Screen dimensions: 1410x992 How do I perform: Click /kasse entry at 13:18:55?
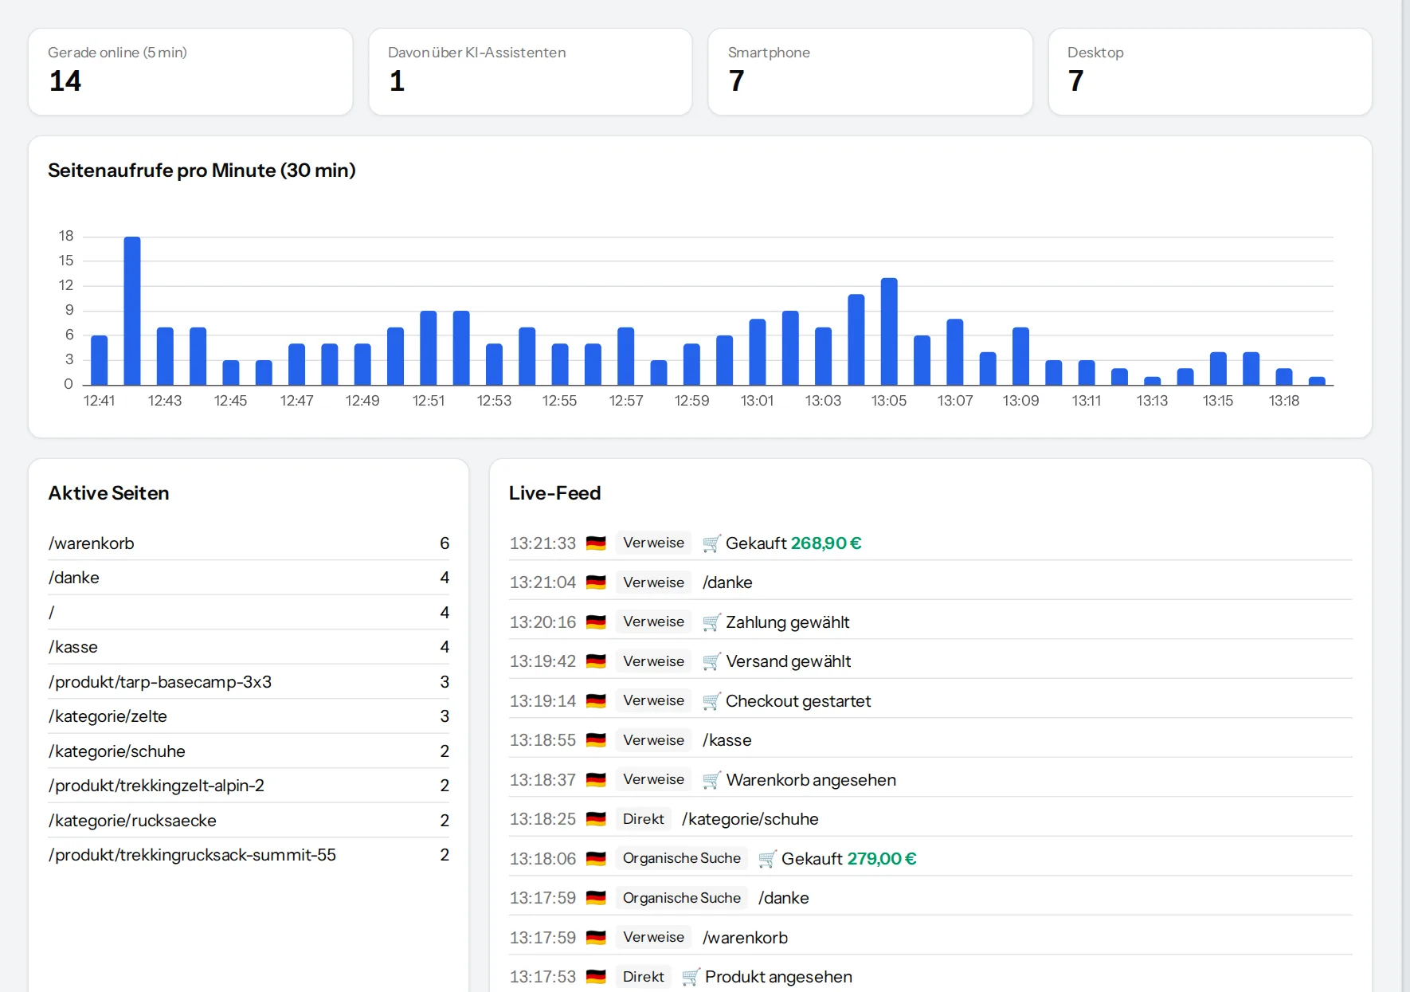[727, 740]
